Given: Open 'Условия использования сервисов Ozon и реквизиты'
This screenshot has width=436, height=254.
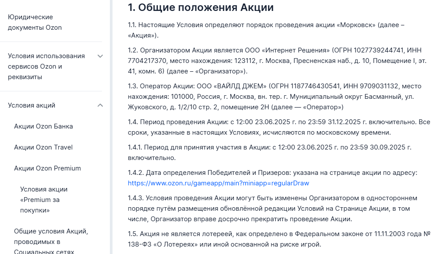Looking at the screenshot, I should 46,66.
